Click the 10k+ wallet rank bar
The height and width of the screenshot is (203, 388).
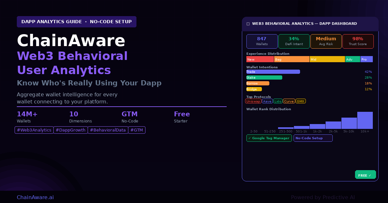pyautogui.click(x=365, y=121)
